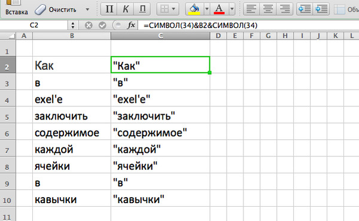Screen dimensions: 359x221
Task: Click the Name Box stepper arrows
Action: (x=73, y=25)
